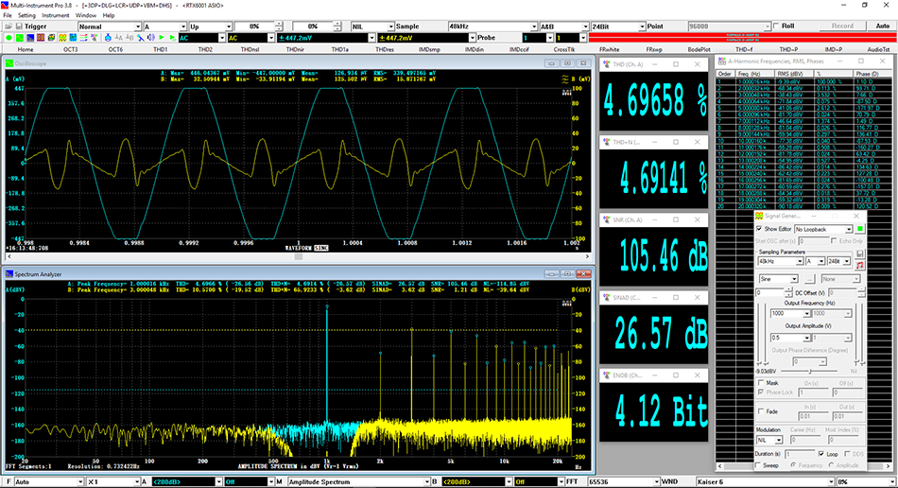Open the Sine waveform dropdown
The height and width of the screenshot is (488, 898).
[779, 279]
